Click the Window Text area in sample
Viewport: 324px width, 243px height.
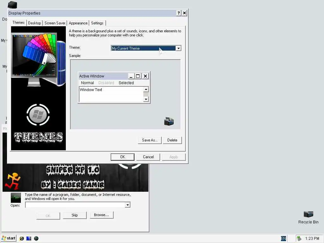click(111, 94)
